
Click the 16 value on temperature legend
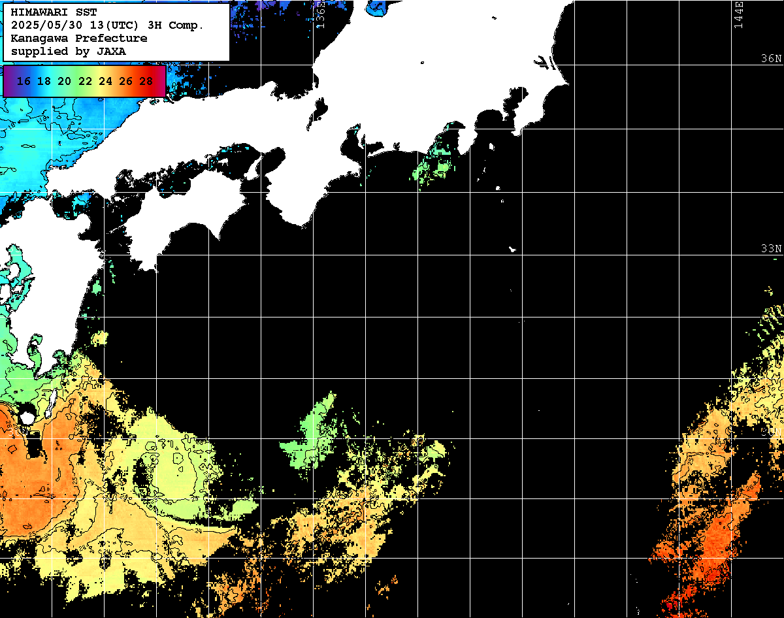pyautogui.click(x=24, y=81)
